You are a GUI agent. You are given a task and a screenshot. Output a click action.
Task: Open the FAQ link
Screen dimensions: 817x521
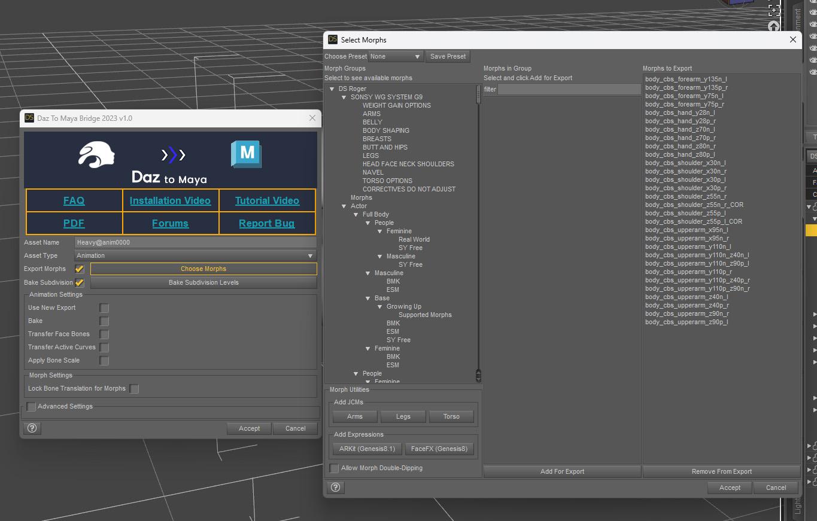[x=74, y=200]
